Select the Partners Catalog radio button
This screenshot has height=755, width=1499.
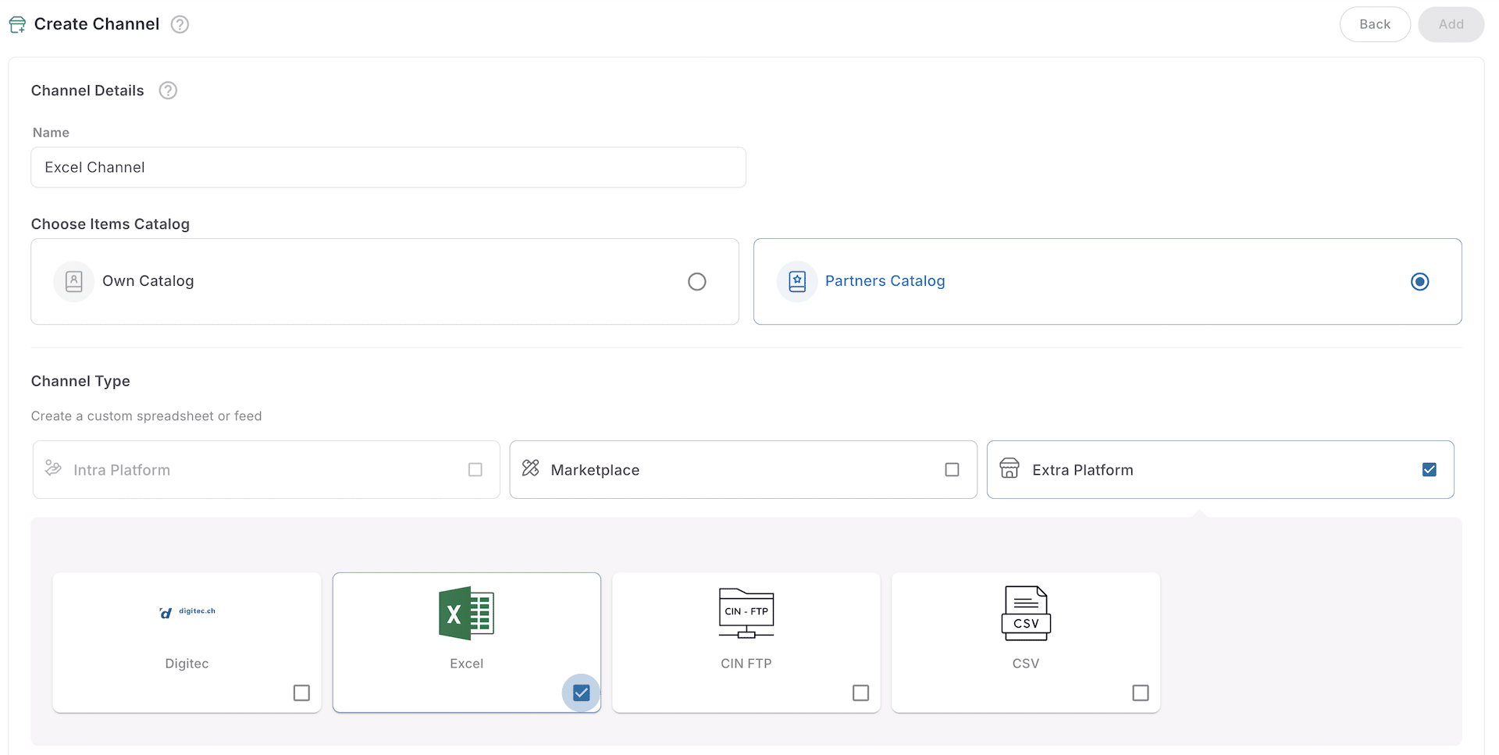(x=1420, y=282)
